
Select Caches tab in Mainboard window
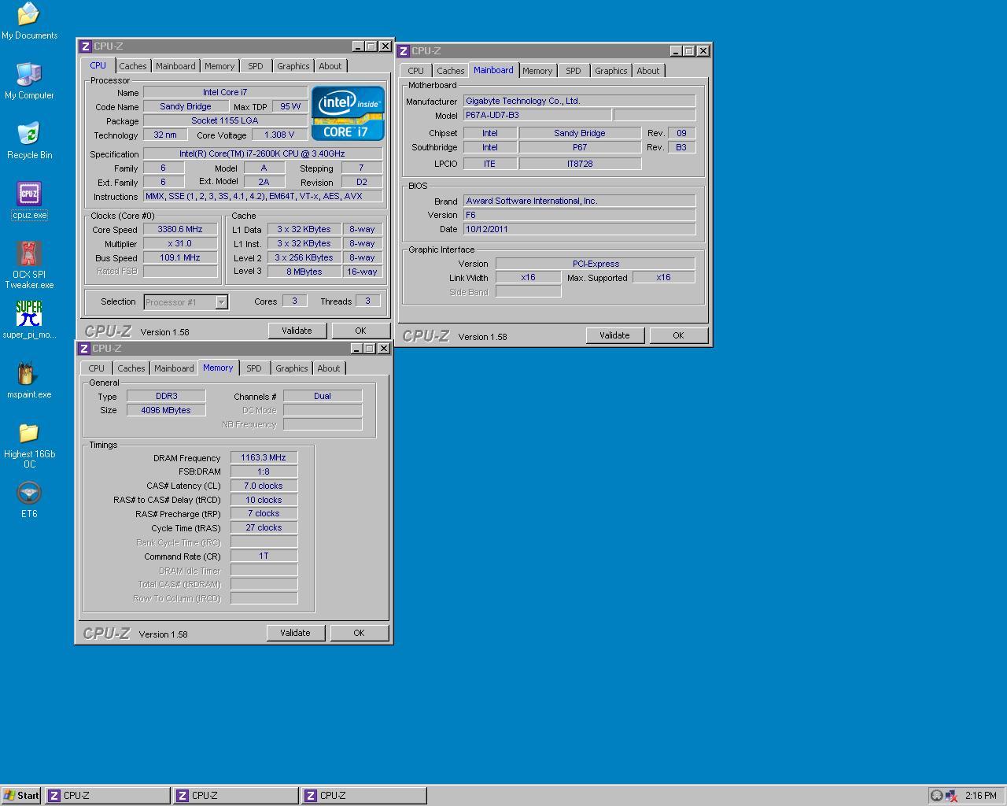click(450, 71)
